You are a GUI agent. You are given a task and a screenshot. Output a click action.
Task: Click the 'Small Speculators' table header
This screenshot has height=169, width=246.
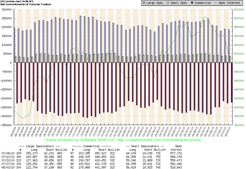(x=146, y=146)
